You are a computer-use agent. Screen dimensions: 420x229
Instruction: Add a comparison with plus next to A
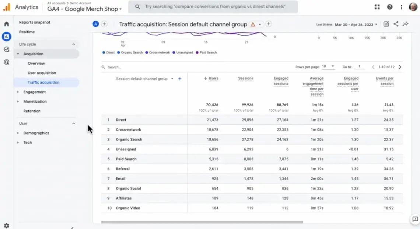104,24
